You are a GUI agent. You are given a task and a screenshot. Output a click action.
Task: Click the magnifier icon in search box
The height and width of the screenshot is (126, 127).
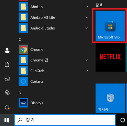point(20,120)
